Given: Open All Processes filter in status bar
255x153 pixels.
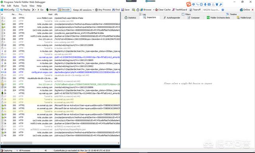Looking at the screenshot, I should coord(23,151).
